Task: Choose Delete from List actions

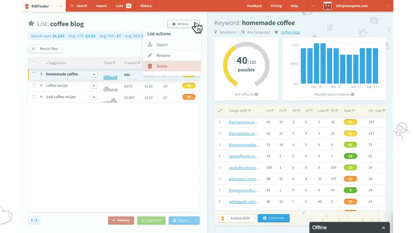Action: coord(172,66)
